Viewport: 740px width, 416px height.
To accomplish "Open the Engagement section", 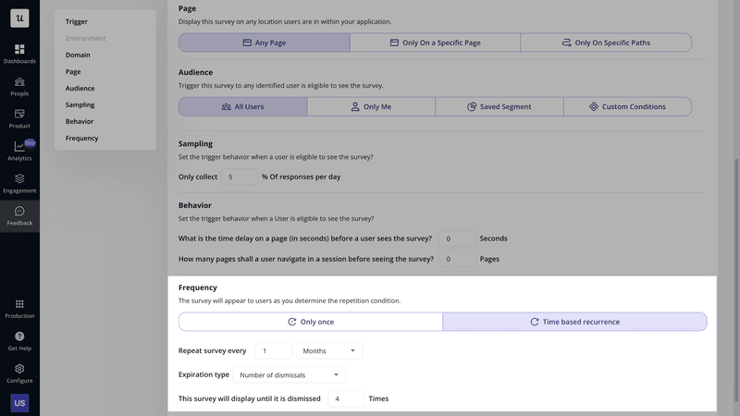I will coord(19,183).
